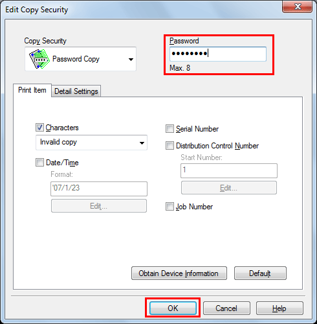The height and width of the screenshot is (324, 317).
Task: Select the Print Item tab
Action: click(32, 90)
